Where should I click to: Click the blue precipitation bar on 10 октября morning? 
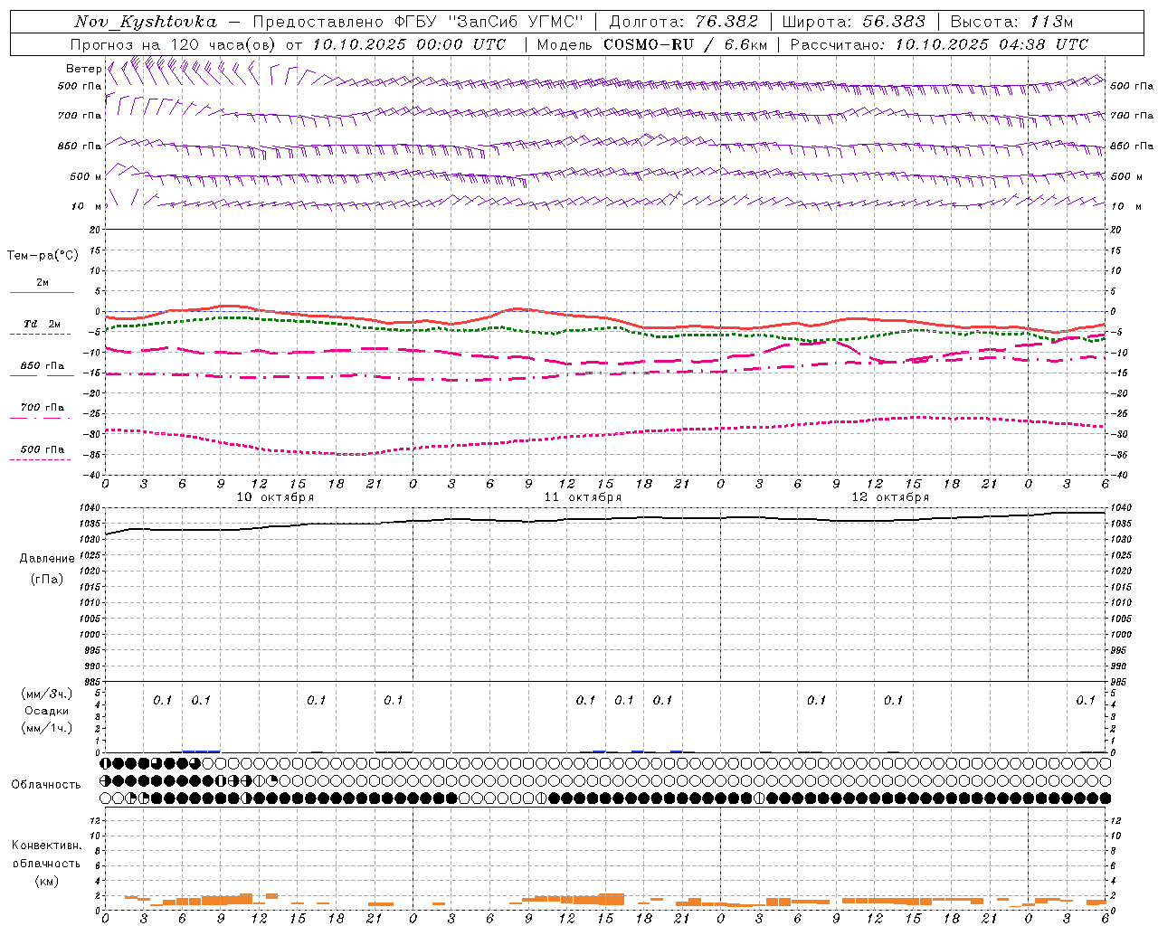coord(201,751)
